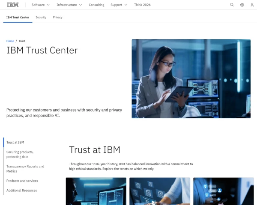Select the IBM Trust Center tab

click(18, 18)
